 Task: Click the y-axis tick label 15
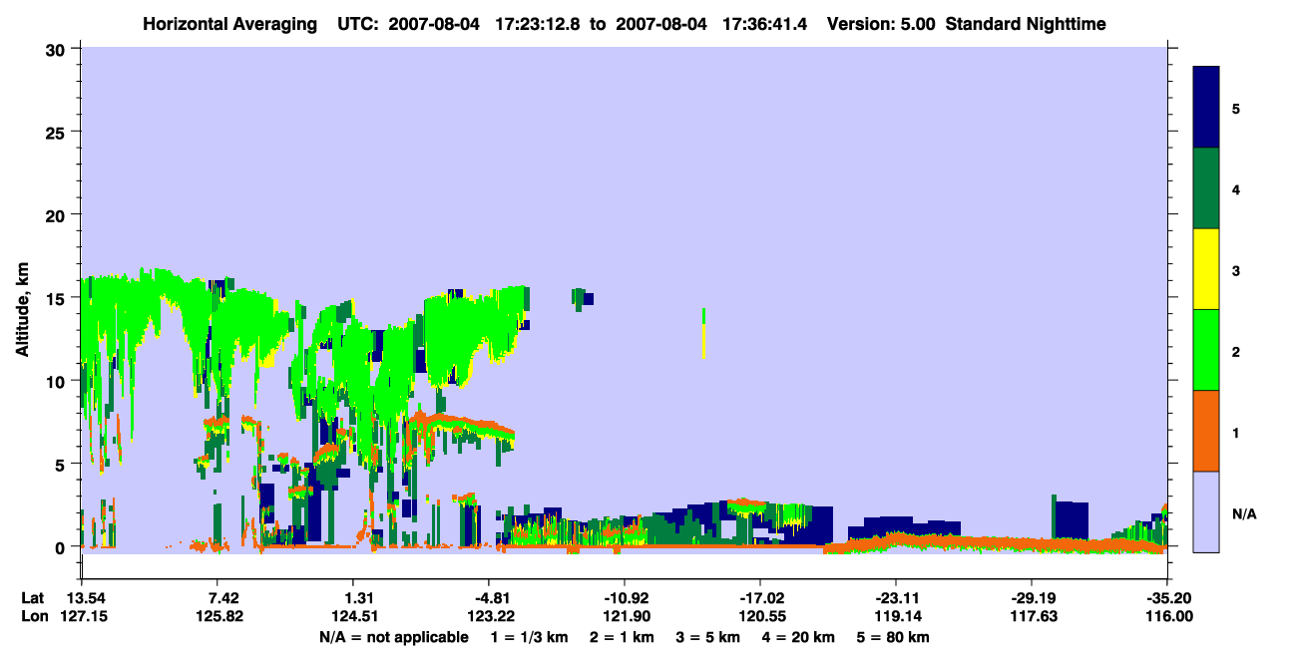57,298
